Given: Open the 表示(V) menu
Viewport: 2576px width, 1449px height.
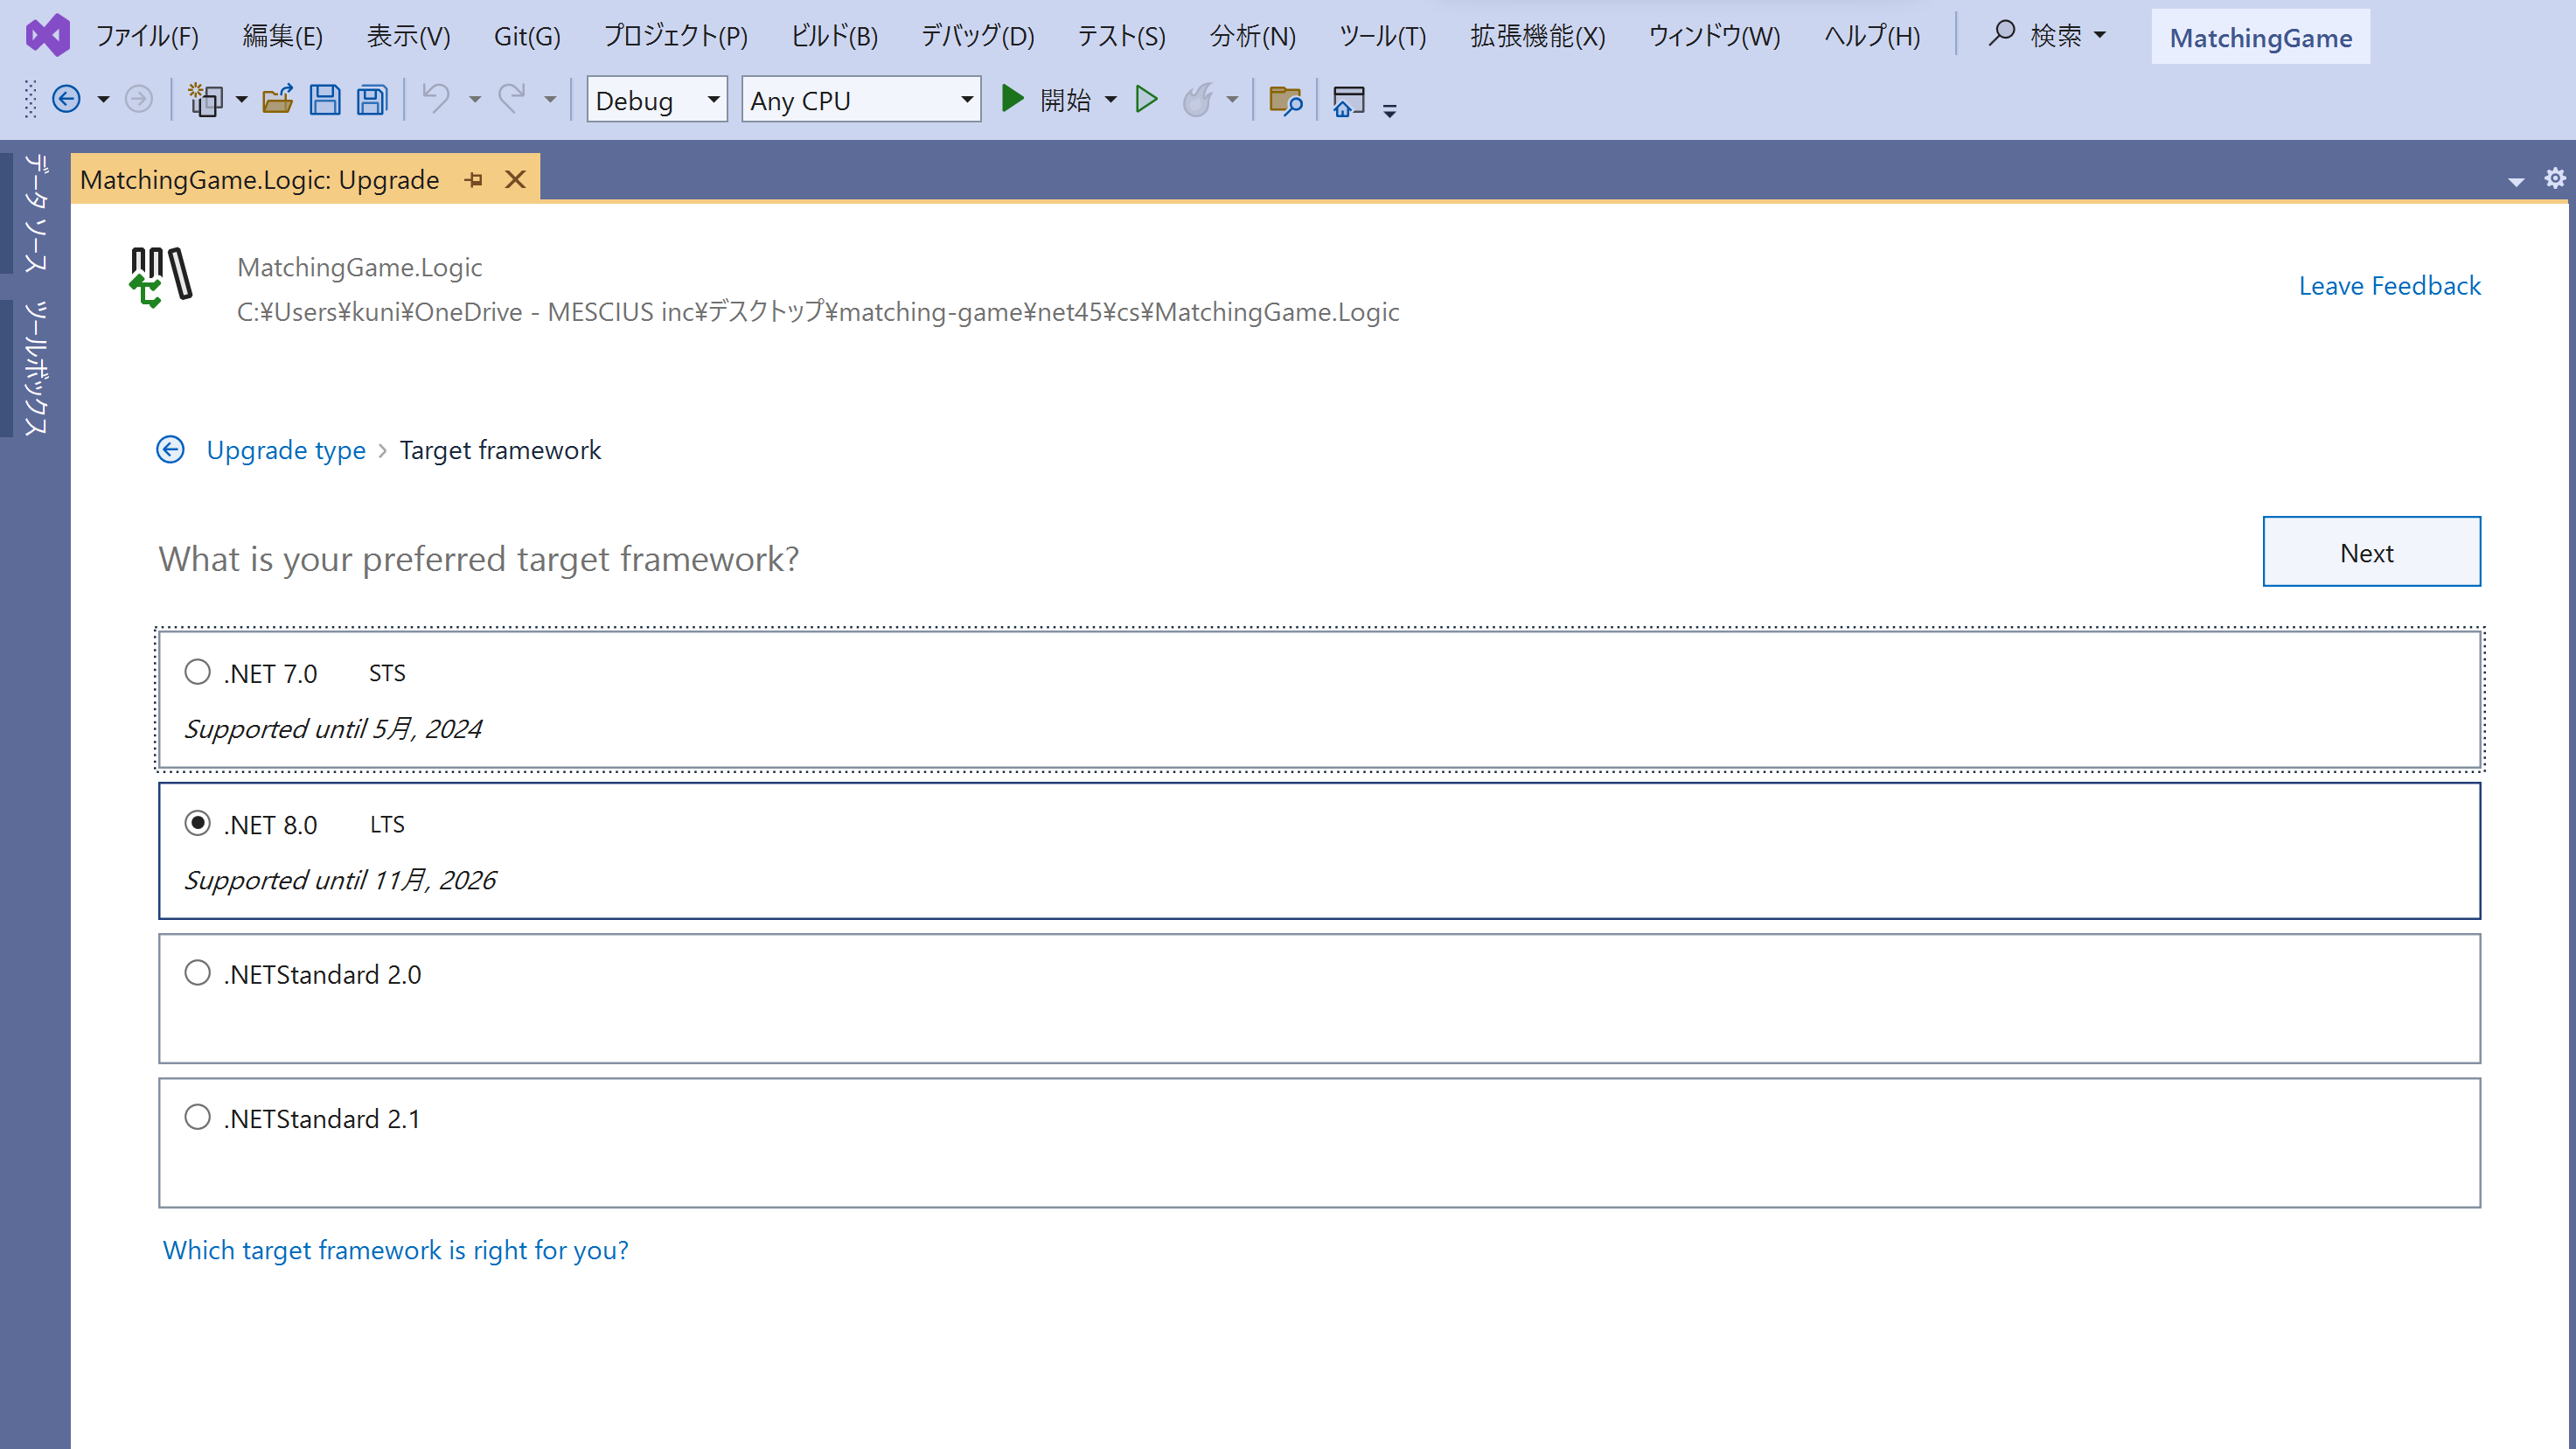Looking at the screenshot, I should point(408,36).
